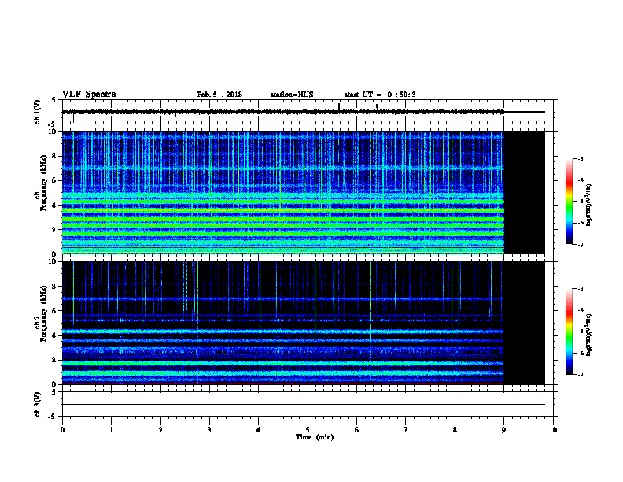The width and height of the screenshot is (623, 482).
Task: Click tick label "8" on the Time axis
Action: coord(455,430)
